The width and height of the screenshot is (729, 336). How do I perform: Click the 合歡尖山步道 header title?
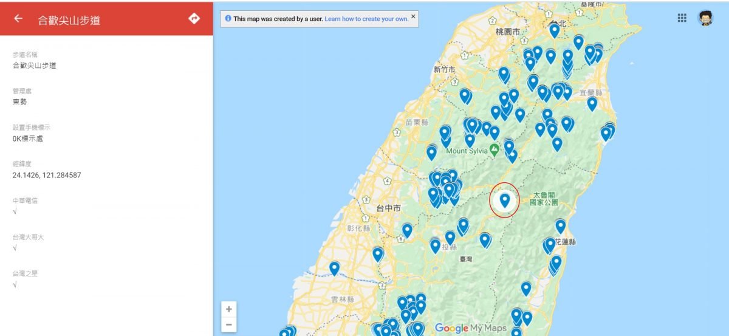[x=69, y=20]
